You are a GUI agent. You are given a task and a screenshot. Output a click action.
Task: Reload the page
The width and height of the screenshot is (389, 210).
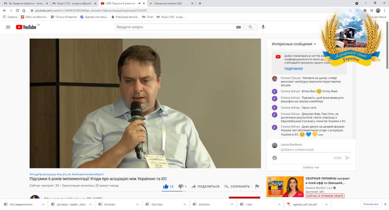pos(17,11)
